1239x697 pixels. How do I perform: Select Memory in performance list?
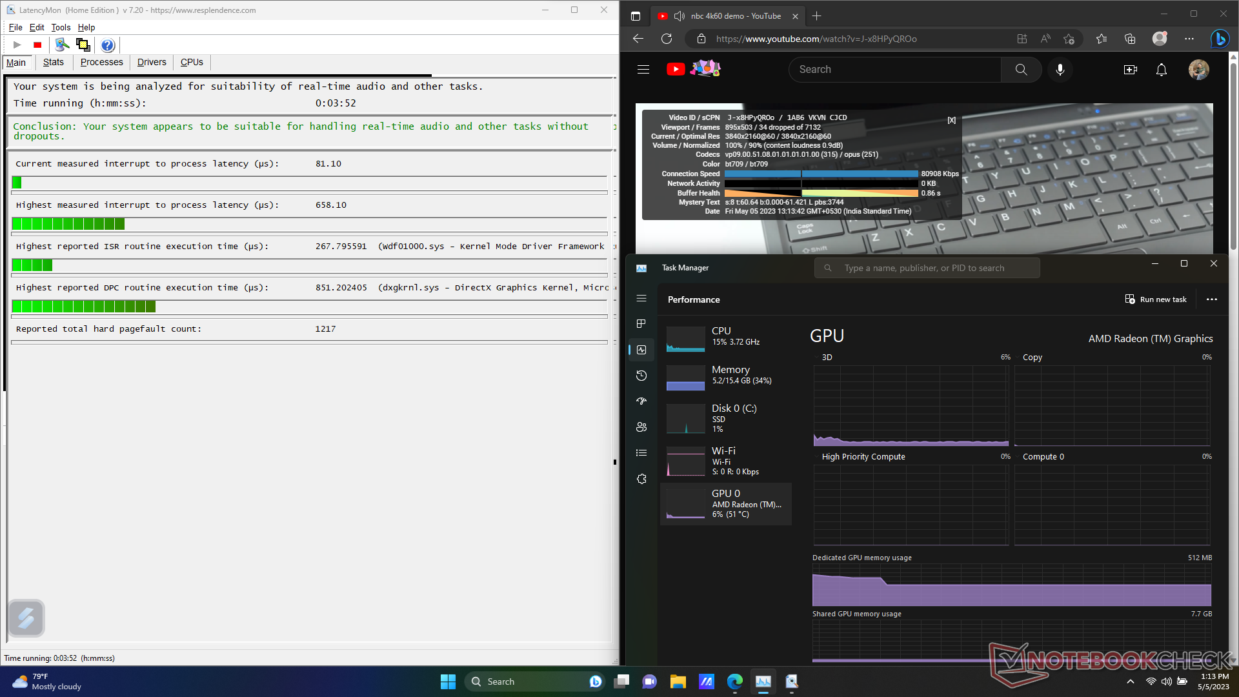coord(726,376)
